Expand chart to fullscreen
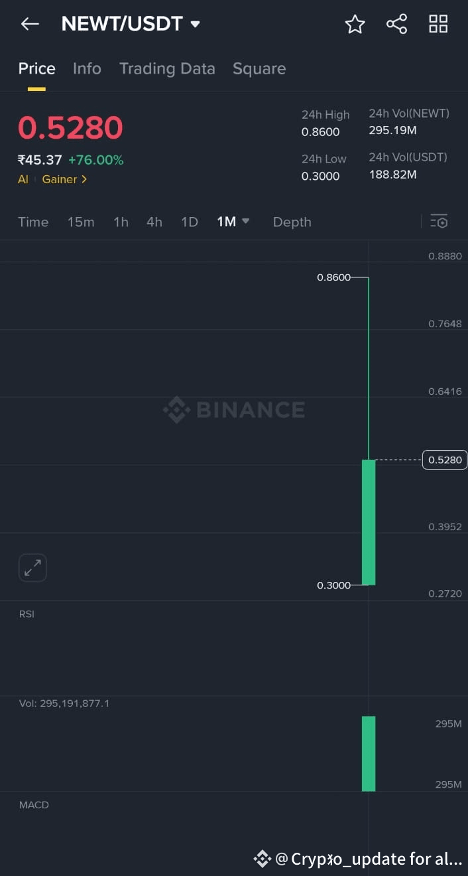This screenshot has height=876, width=468. (32, 567)
